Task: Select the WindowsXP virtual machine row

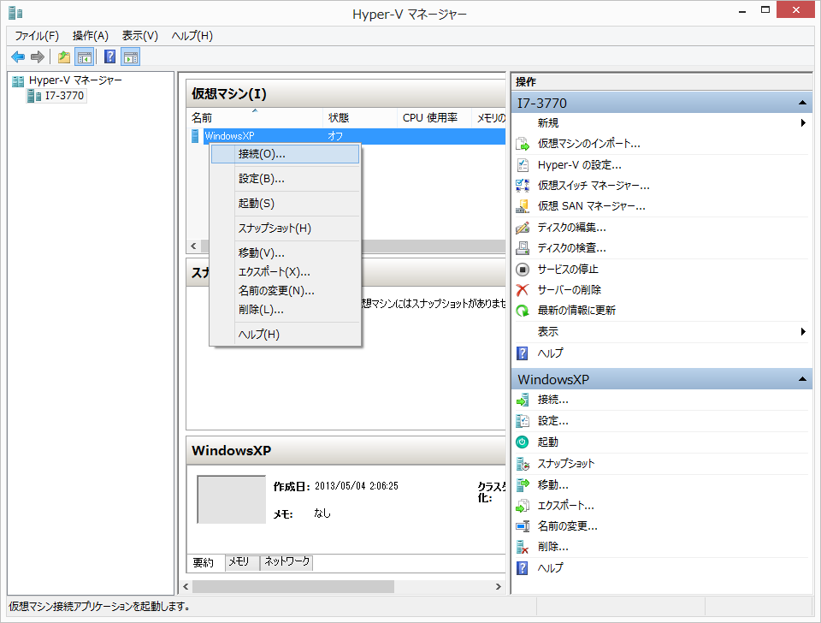Action: coord(346,136)
